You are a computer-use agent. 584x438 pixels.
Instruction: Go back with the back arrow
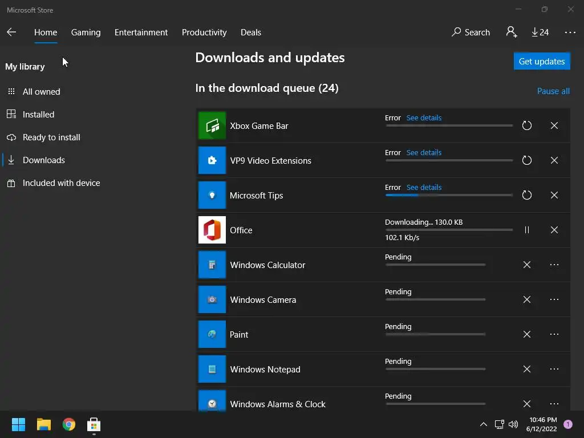coord(11,32)
